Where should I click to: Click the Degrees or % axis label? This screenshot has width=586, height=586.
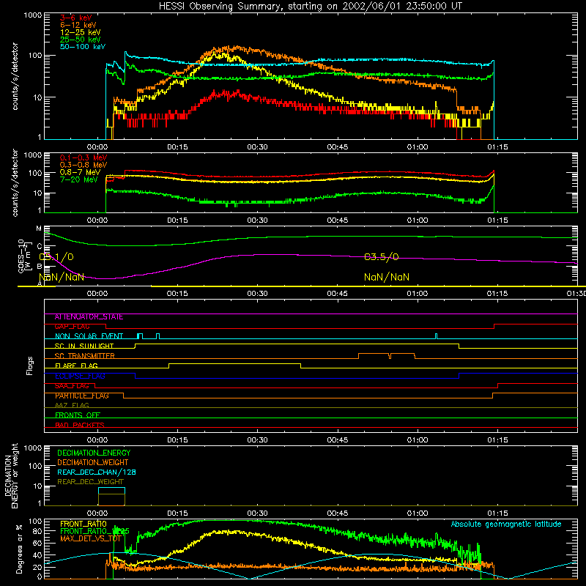coord(20,548)
